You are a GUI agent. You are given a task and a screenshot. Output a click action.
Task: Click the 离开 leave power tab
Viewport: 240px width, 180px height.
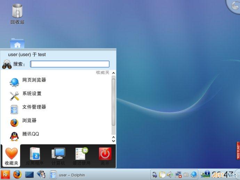(x=105, y=156)
